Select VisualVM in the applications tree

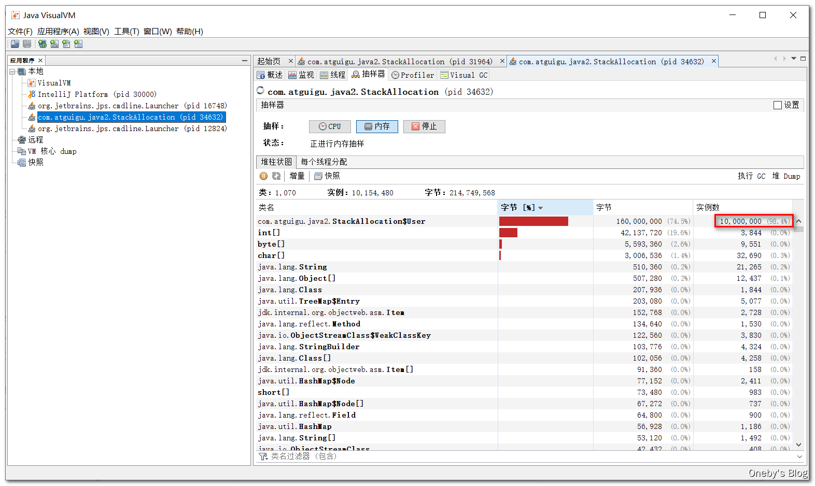[54, 83]
